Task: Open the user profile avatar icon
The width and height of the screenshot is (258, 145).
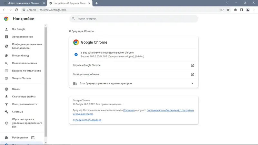Action: click(248, 10)
